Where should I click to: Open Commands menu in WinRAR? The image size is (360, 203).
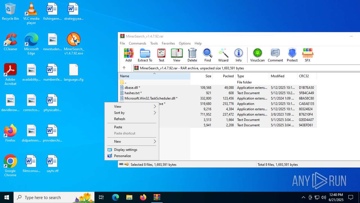click(x=138, y=43)
